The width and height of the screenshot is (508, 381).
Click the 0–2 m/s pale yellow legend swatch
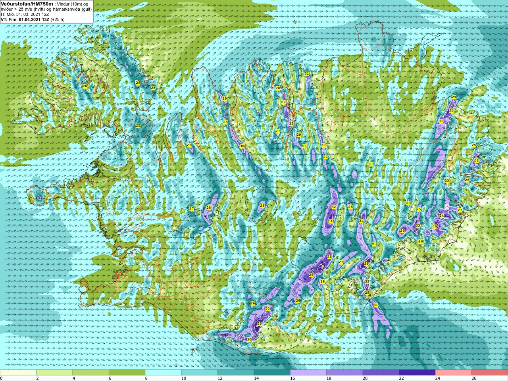[18, 372]
